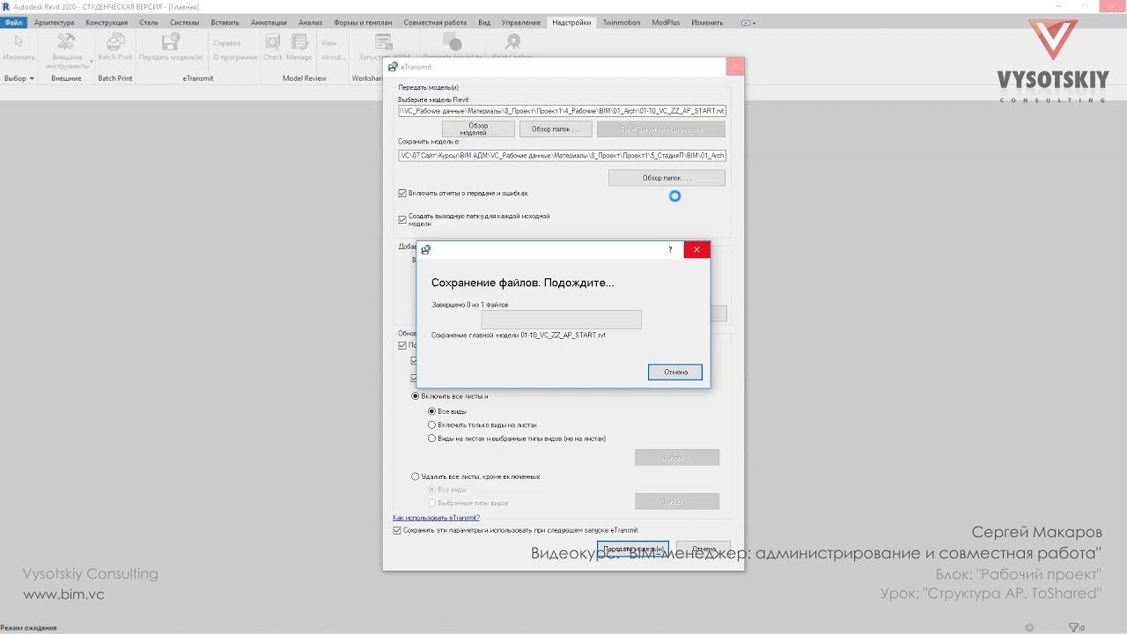Switch to the Совместная работа ribbon tab
The width and height of the screenshot is (1127, 634).
[x=435, y=22]
